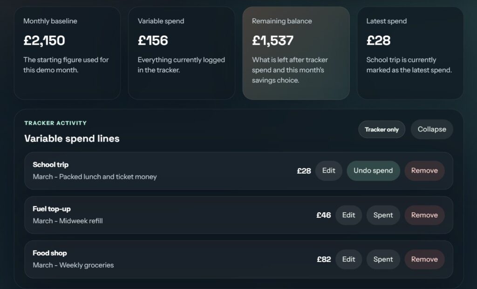Edit the Fuel top-up entry
The image size is (477, 289).
click(x=348, y=215)
